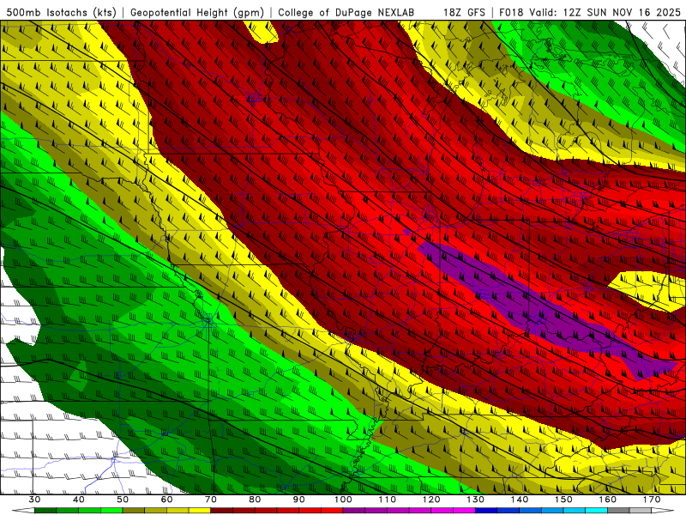Click the 60 kt legend label
Screen dimensions: 686x515
point(166,500)
